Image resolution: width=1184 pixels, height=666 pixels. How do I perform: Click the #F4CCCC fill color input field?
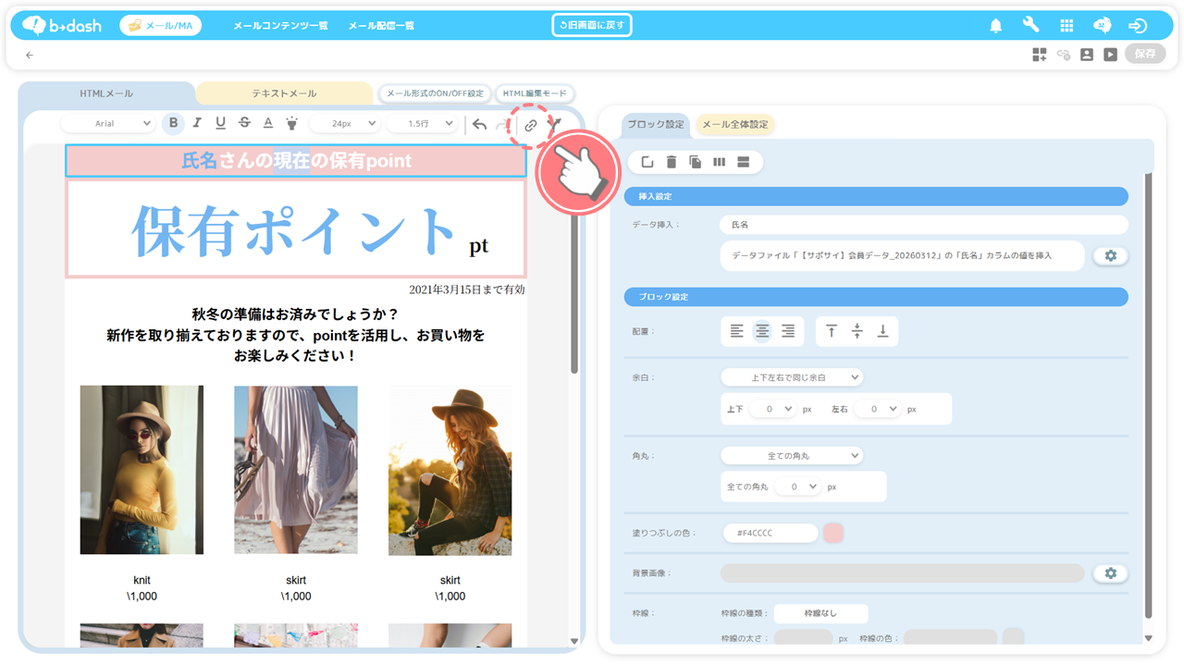click(769, 533)
